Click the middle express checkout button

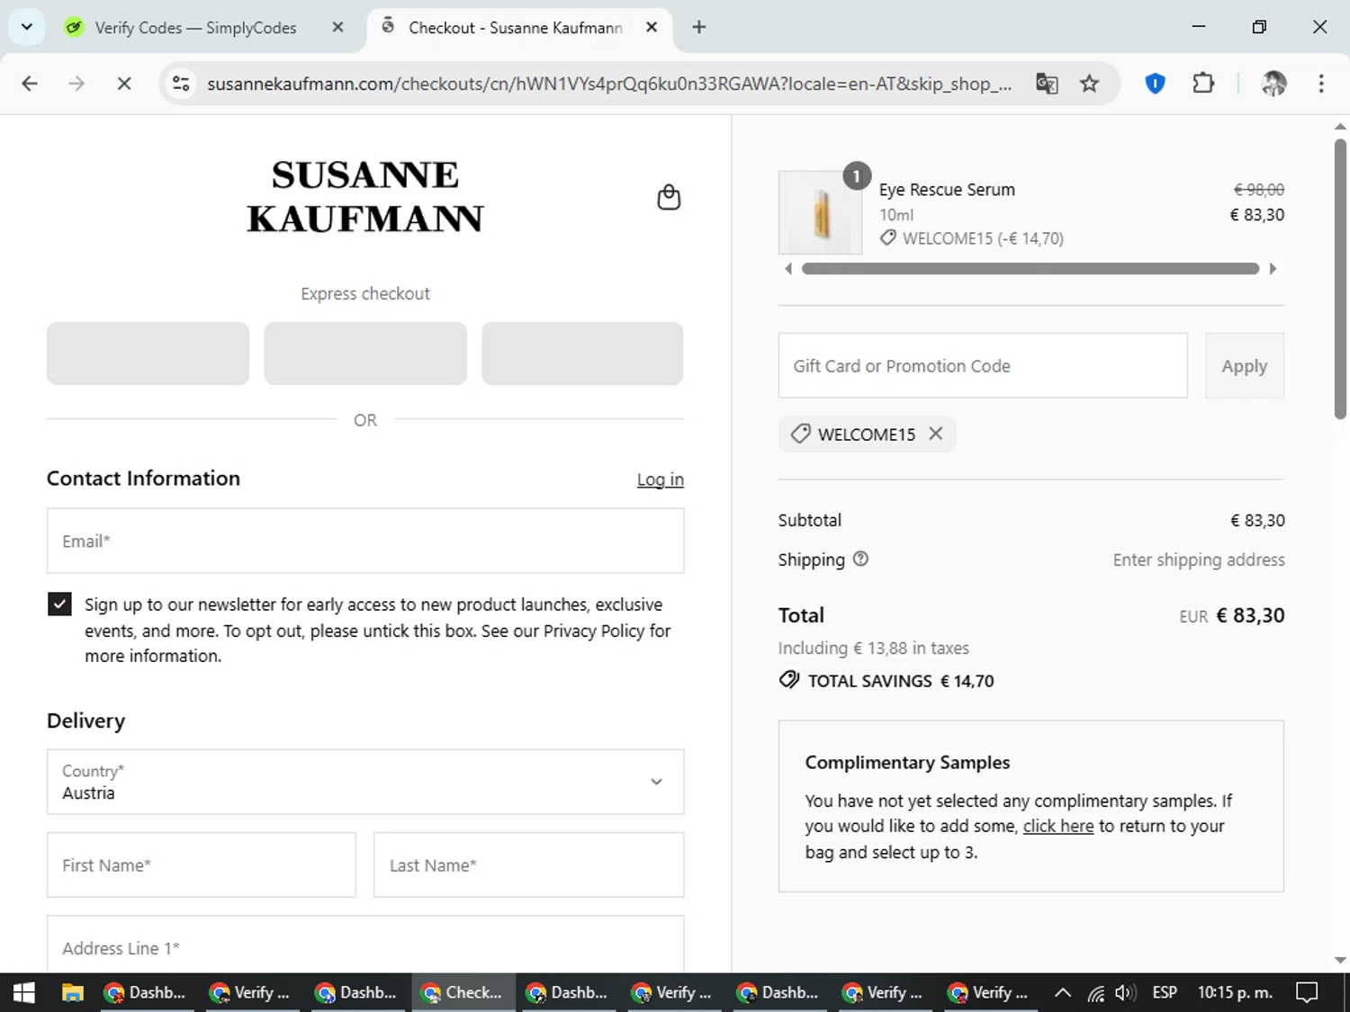pyautogui.click(x=365, y=354)
